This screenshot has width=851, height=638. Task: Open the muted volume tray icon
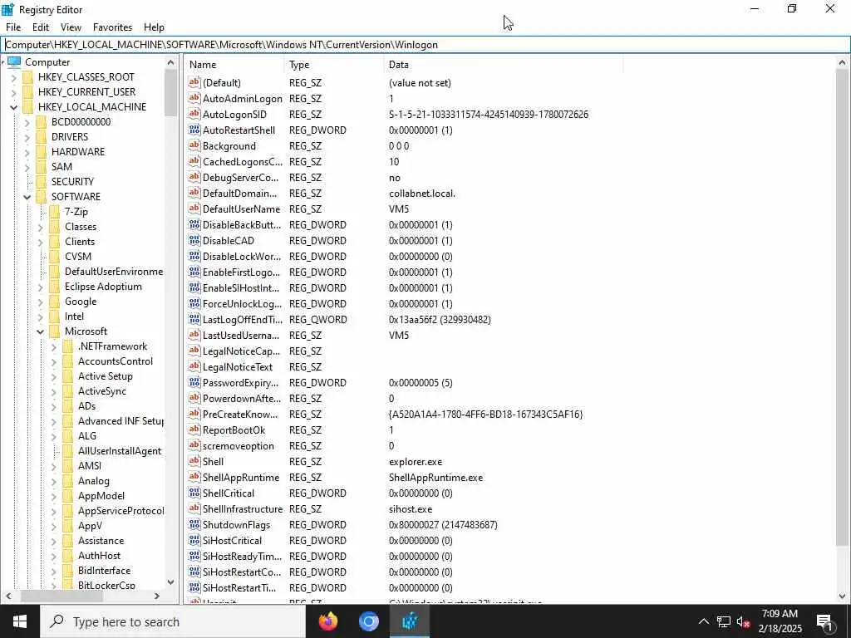744,621
